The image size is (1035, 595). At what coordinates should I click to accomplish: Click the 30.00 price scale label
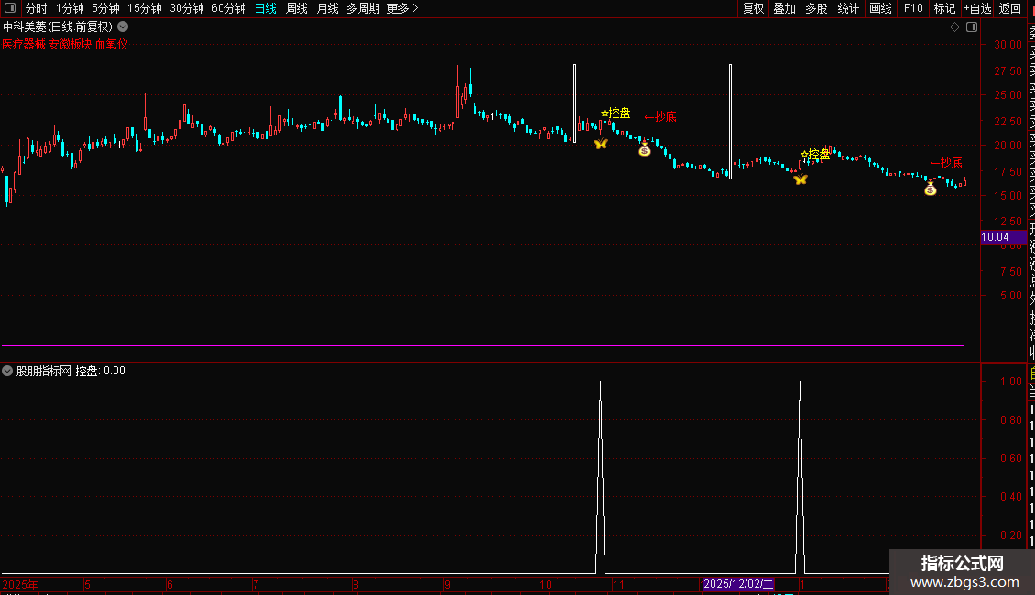(x=1008, y=45)
